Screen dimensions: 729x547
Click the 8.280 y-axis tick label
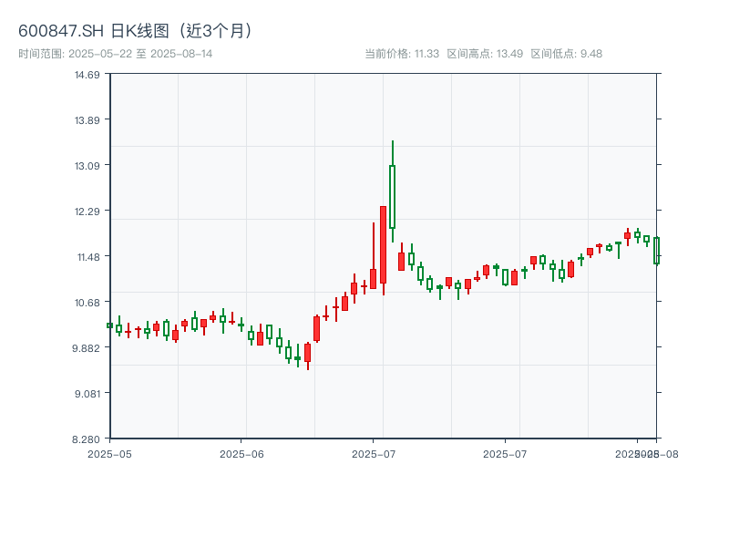[87, 439]
